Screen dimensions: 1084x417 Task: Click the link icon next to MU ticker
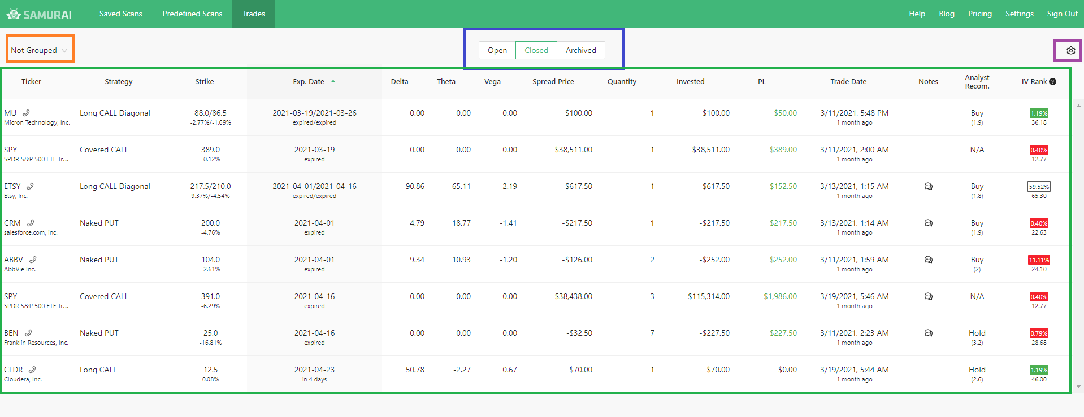[26, 113]
